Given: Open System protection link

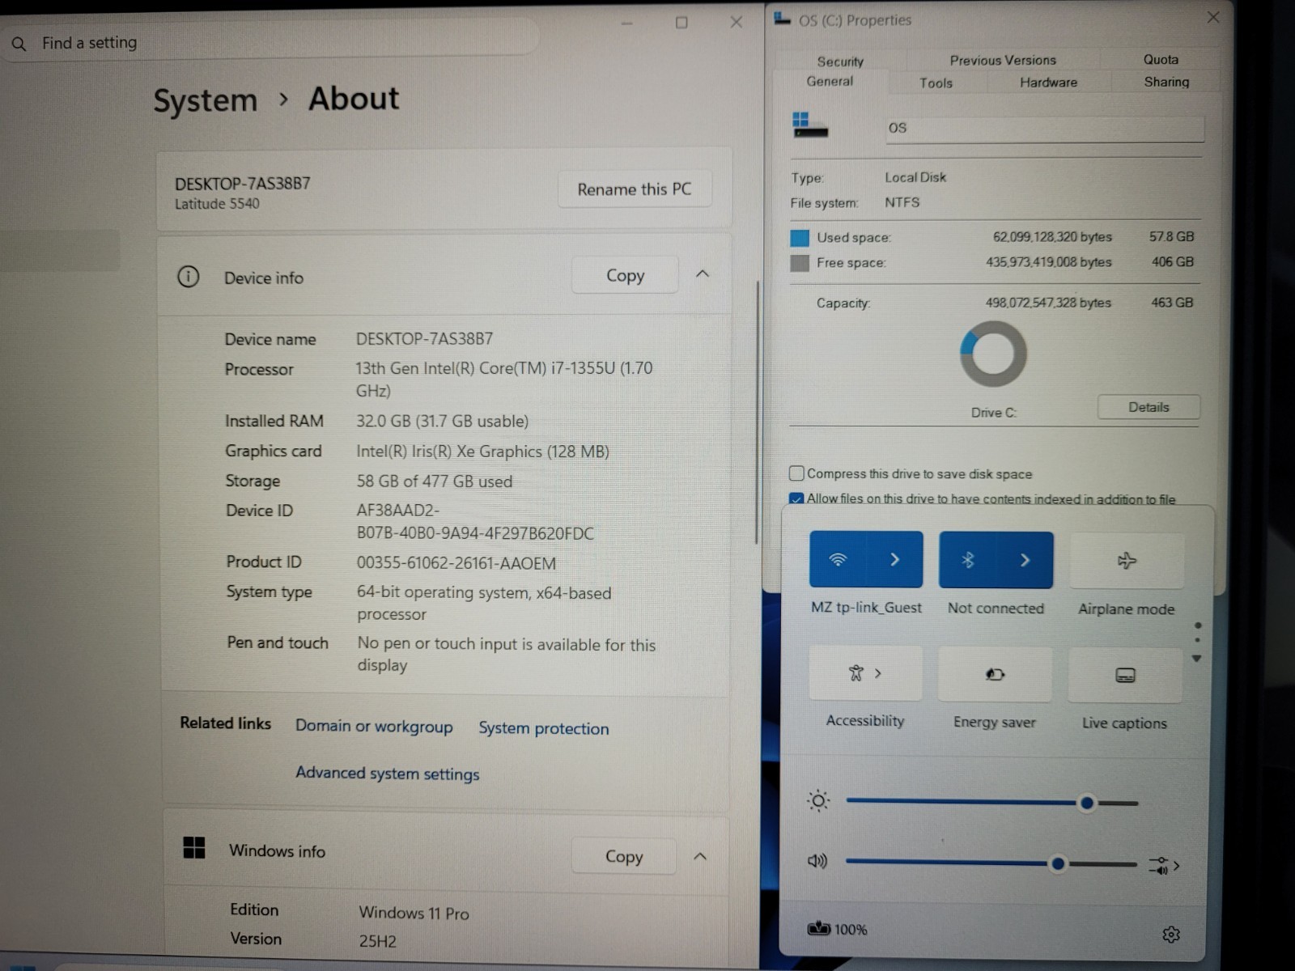Looking at the screenshot, I should pos(543,727).
